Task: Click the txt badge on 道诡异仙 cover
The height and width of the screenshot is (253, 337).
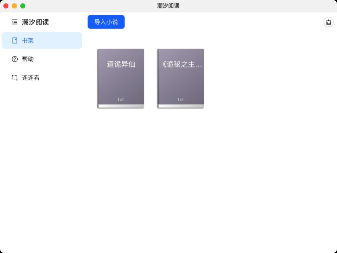Action: (x=121, y=100)
